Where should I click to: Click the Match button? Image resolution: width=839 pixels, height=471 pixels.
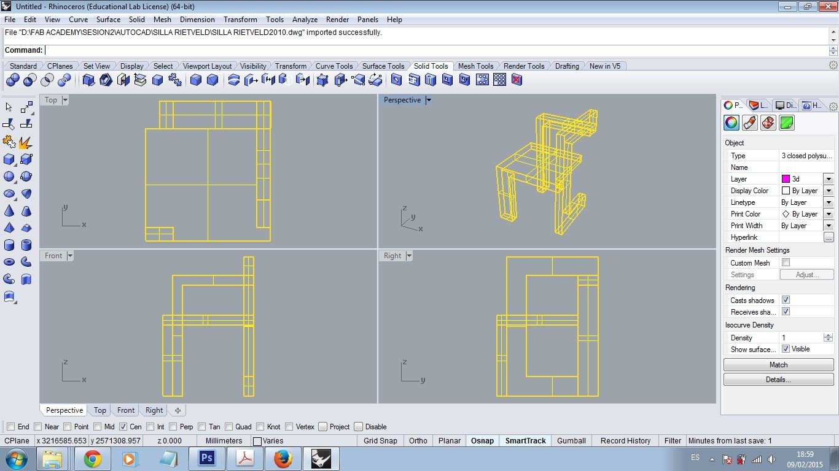click(x=778, y=365)
